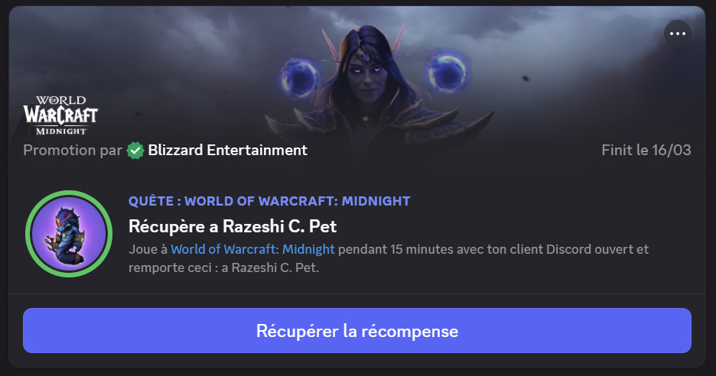
Task: Click the World of Warcraft Midnight logo
Action: [60, 115]
